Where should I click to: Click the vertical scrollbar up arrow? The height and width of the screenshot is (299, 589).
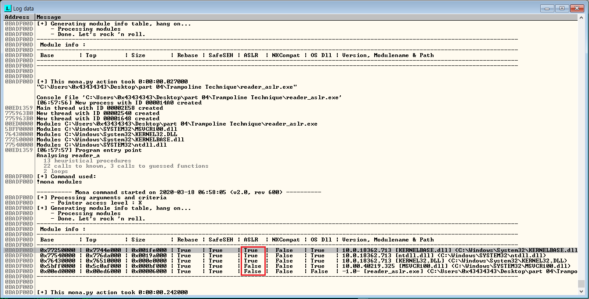581,17
